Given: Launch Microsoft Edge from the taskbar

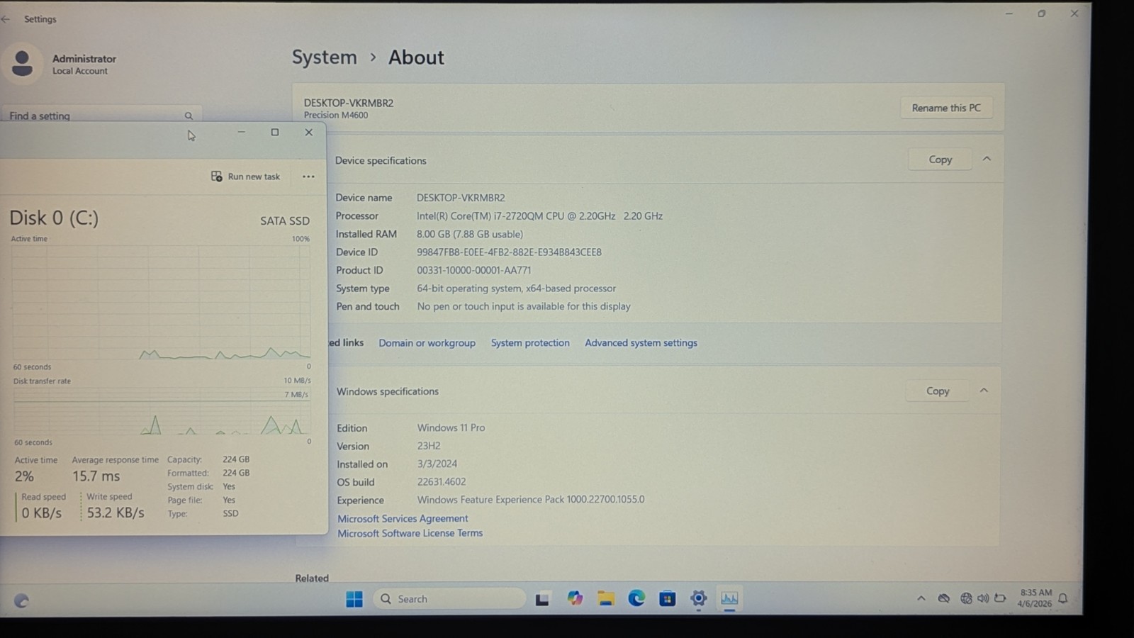Looking at the screenshot, I should click(x=636, y=599).
